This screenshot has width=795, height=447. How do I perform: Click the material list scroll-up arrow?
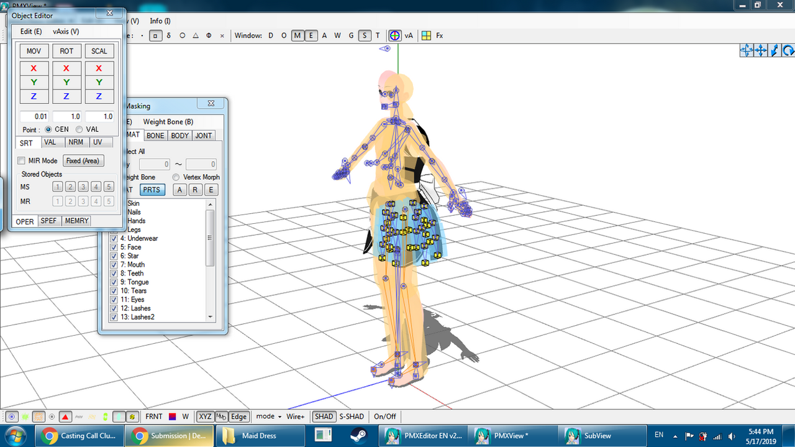(x=211, y=205)
